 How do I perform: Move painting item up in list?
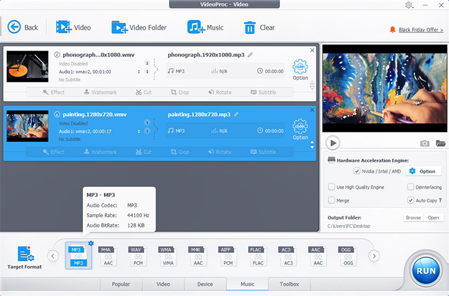[312, 142]
